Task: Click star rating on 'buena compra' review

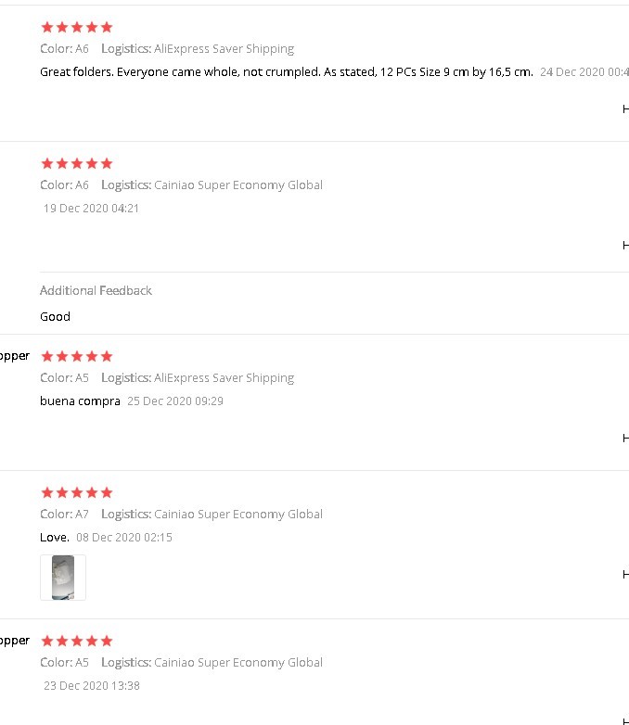Action: tap(76, 356)
